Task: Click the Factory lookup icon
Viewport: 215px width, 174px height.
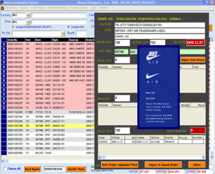Action: (28, 15)
